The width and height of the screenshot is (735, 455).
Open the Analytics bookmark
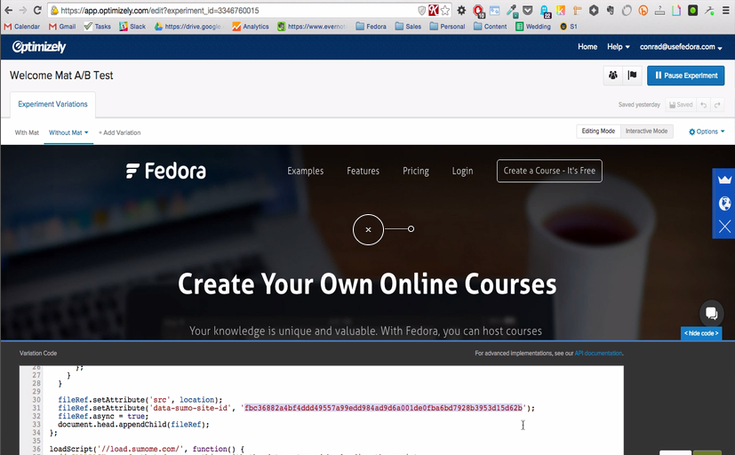point(251,27)
